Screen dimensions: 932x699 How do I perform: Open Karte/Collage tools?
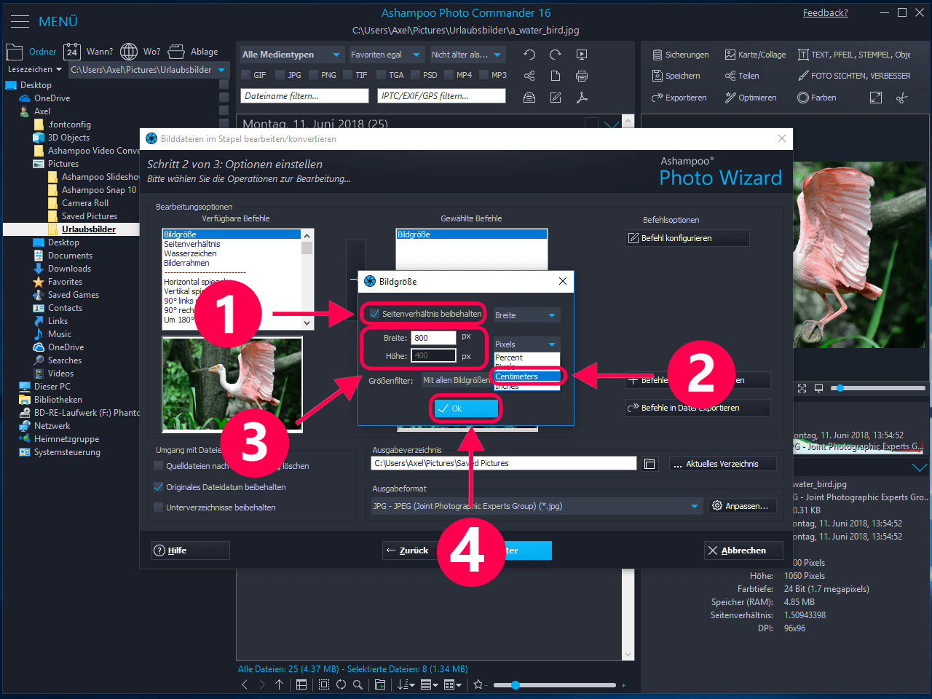[755, 55]
